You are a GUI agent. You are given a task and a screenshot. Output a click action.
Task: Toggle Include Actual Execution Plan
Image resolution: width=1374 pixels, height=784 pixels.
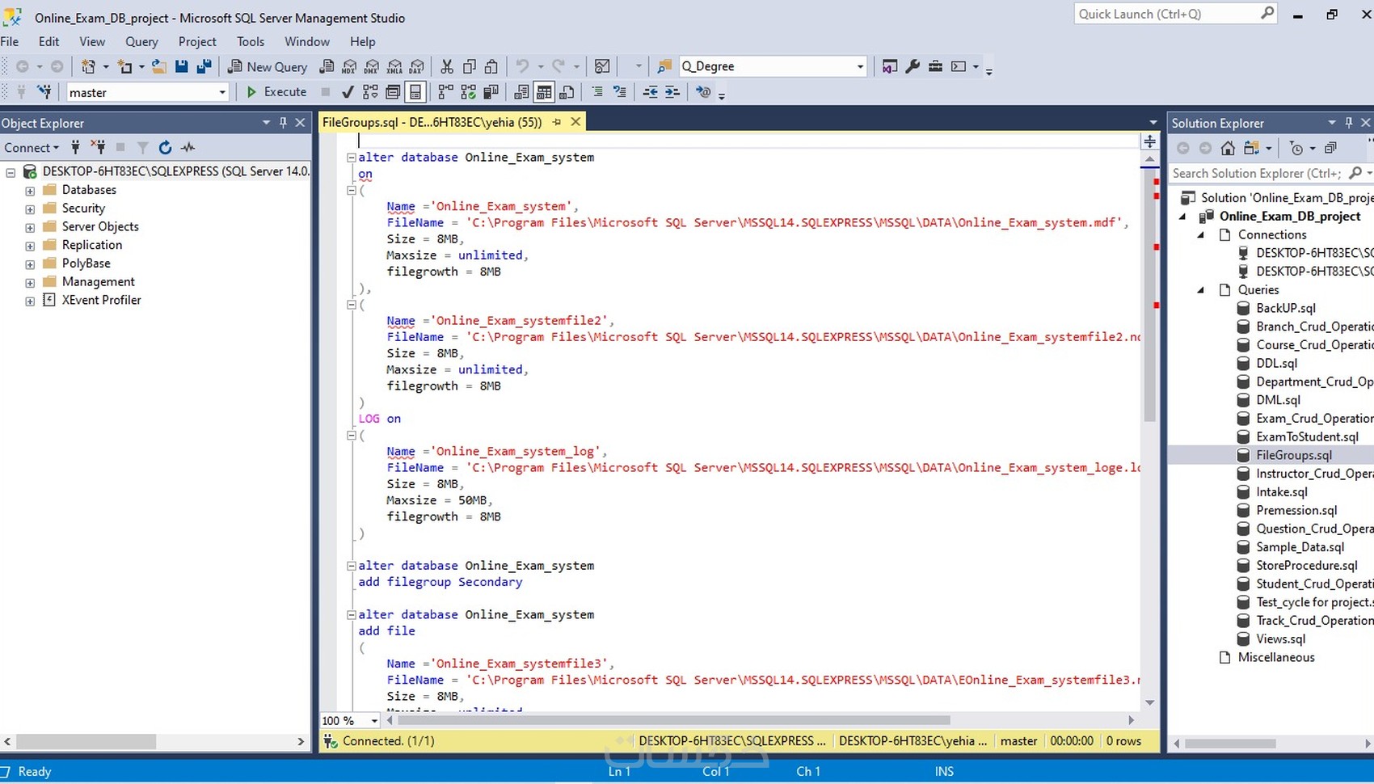tap(445, 92)
